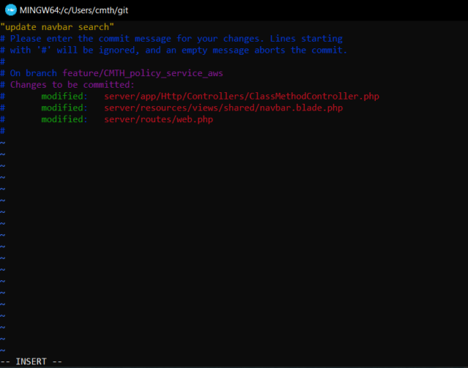Image resolution: width=468 pixels, height=368 pixels.
Task: Click "modified:" label before navbar.blade.php
Action: point(64,108)
